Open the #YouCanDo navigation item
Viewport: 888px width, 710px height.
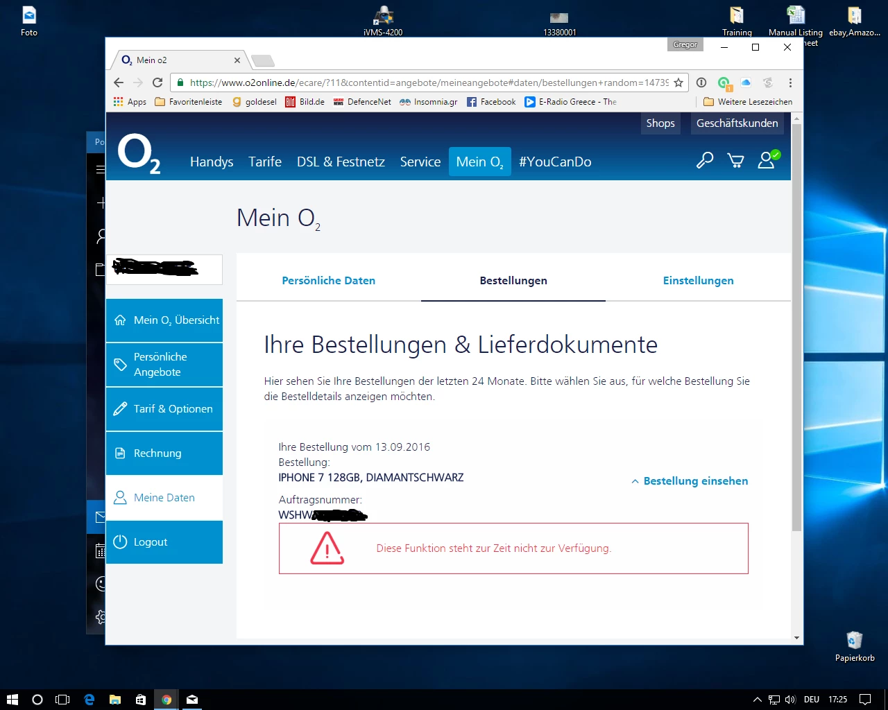coord(555,162)
